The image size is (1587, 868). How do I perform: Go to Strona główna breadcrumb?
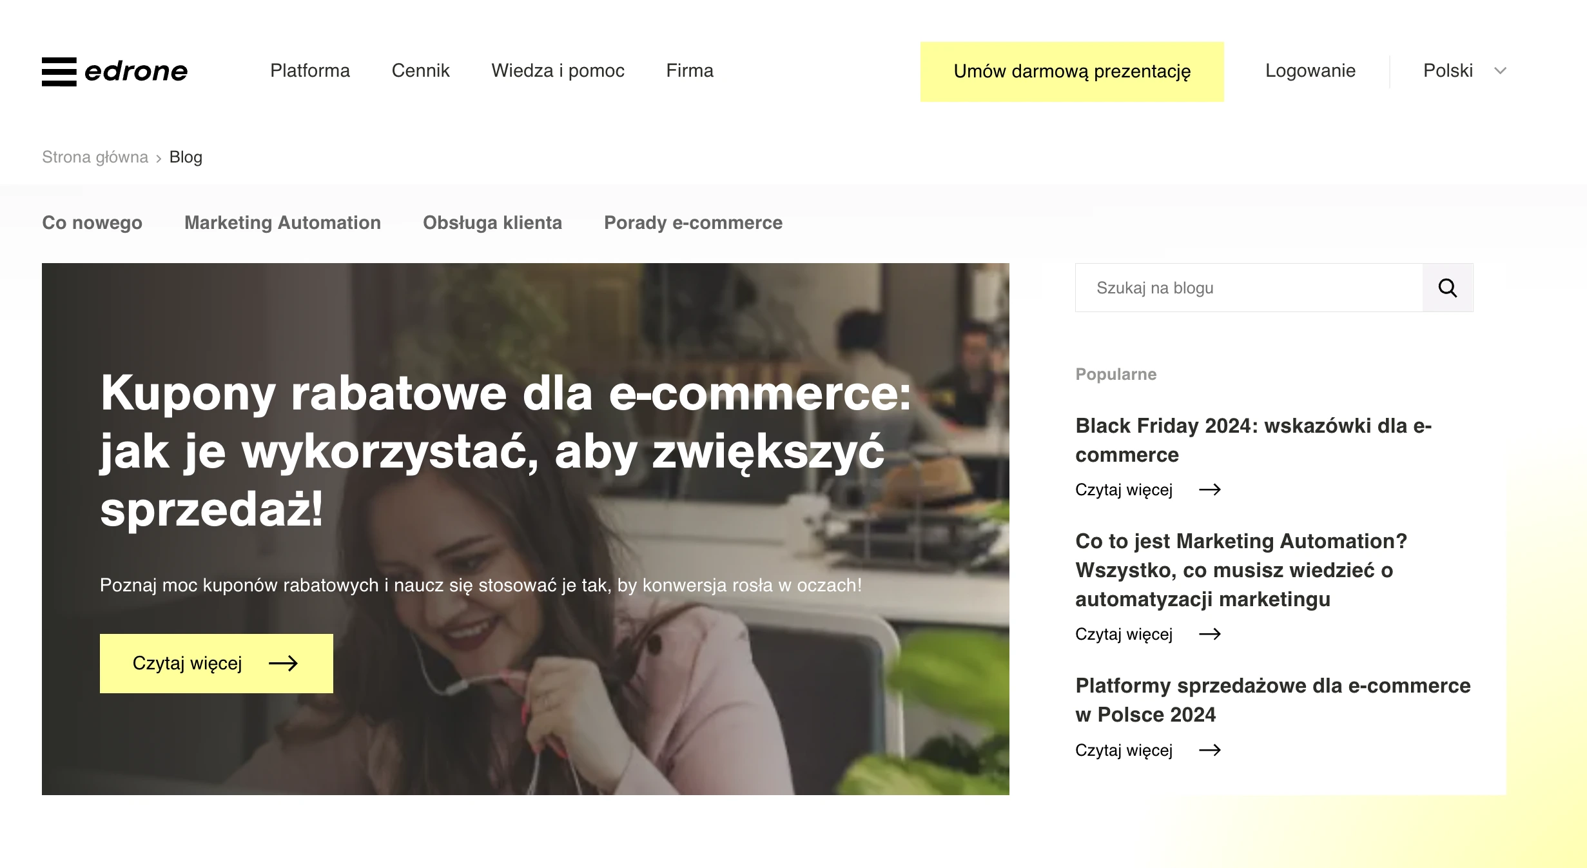click(95, 157)
